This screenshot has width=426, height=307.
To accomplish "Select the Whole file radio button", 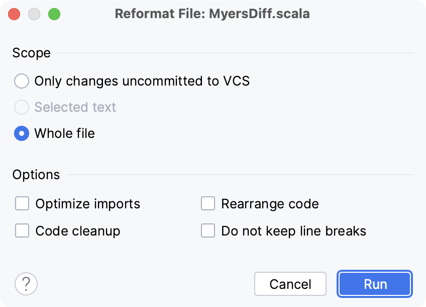I will click(x=22, y=133).
